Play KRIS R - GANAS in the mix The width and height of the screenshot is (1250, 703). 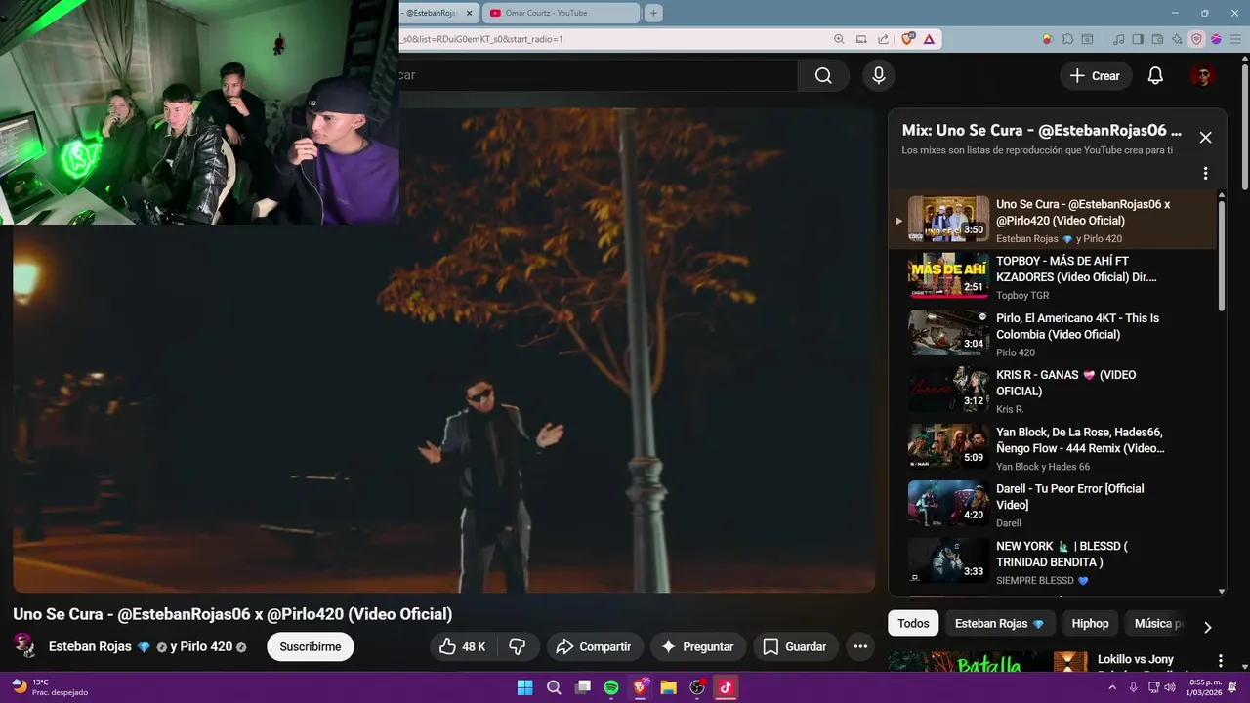click(x=1052, y=391)
